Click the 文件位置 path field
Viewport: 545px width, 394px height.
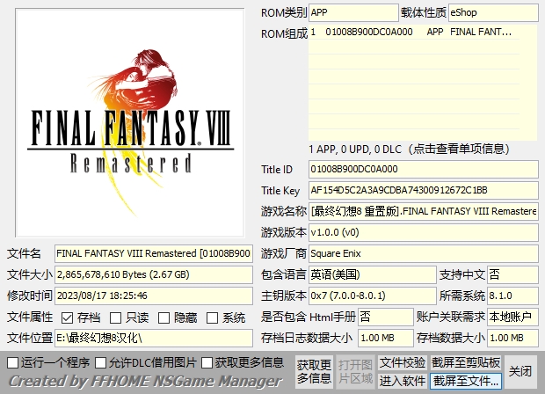(154, 338)
